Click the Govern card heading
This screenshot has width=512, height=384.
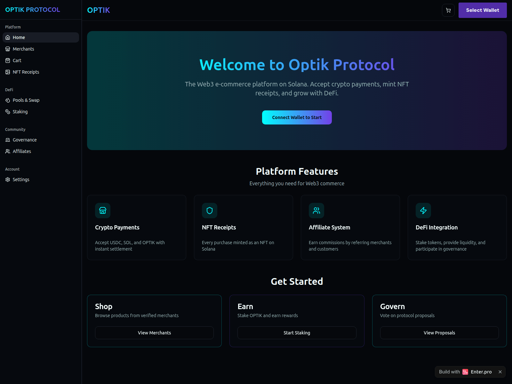tap(392, 307)
